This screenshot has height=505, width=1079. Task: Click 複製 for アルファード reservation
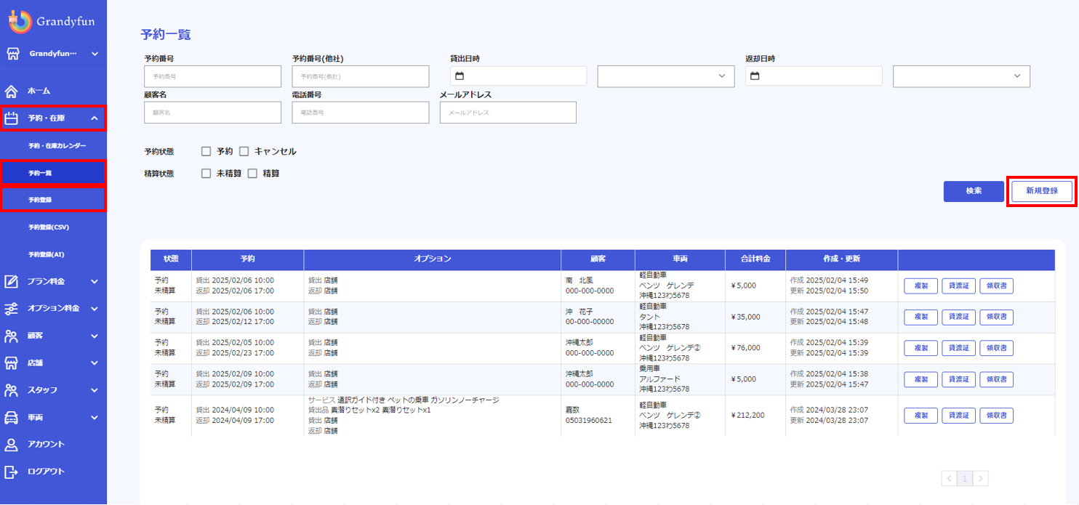(x=921, y=379)
